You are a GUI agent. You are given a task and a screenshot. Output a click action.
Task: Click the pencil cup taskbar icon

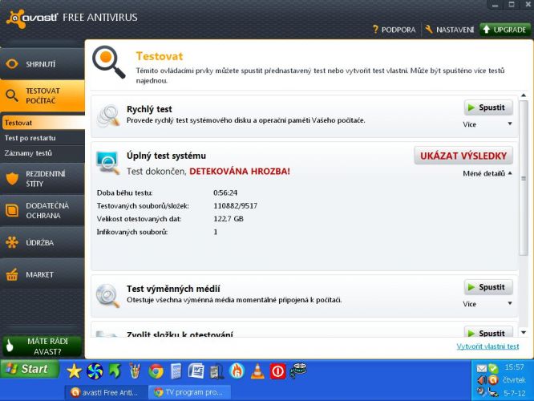pyautogui.click(x=136, y=371)
